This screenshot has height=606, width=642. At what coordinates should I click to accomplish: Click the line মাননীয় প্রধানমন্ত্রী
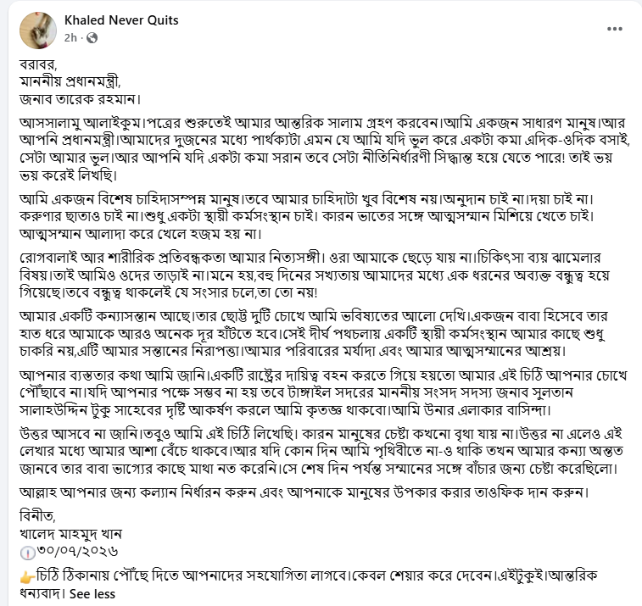pyautogui.click(x=70, y=81)
